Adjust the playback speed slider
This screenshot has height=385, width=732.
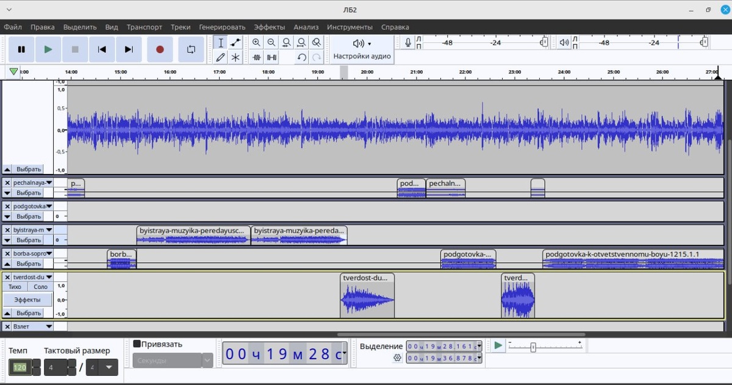533,347
